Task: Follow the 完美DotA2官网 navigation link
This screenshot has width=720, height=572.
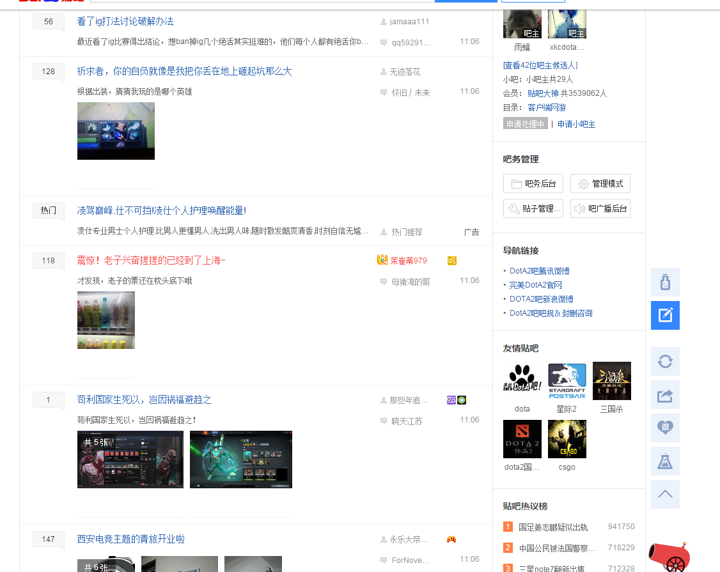Action: [x=535, y=285]
